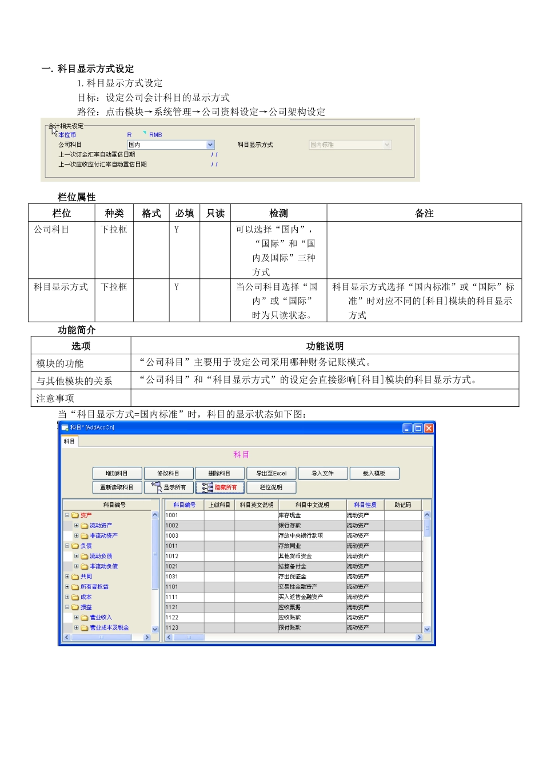Click the 科目 [AddAccCn] window title icon

tap(65, 427)
